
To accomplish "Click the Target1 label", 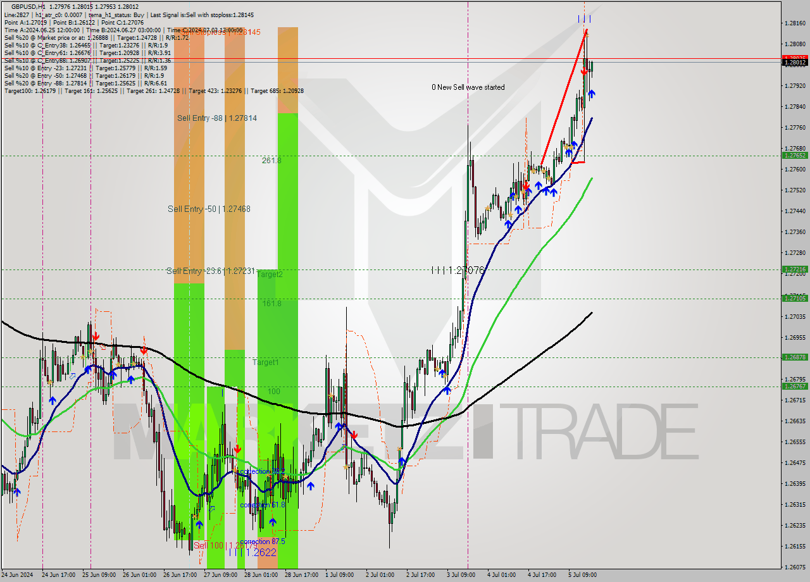I will point(266,362).
